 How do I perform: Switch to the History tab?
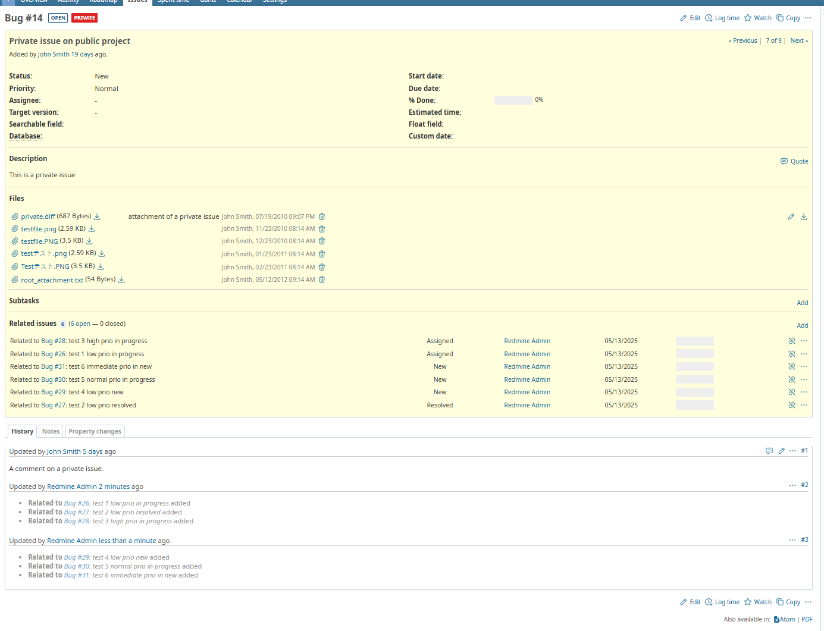22,431
